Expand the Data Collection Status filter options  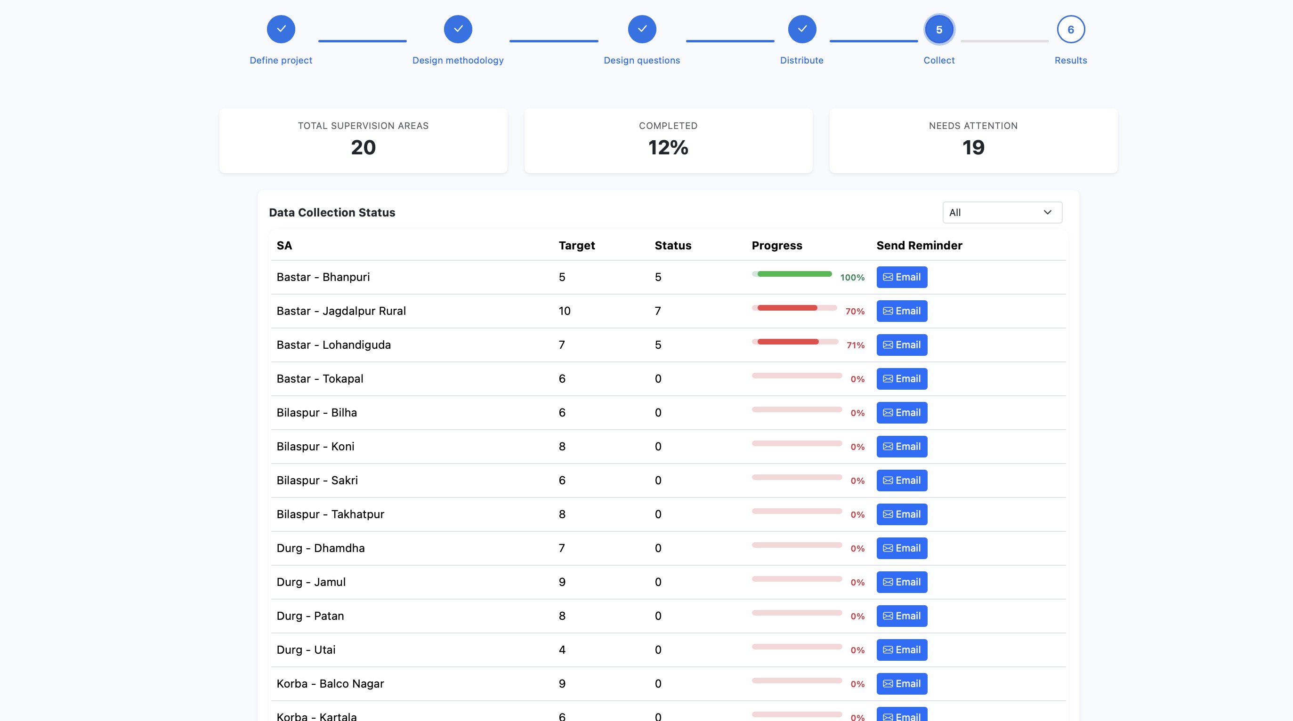pos(1002,212)
